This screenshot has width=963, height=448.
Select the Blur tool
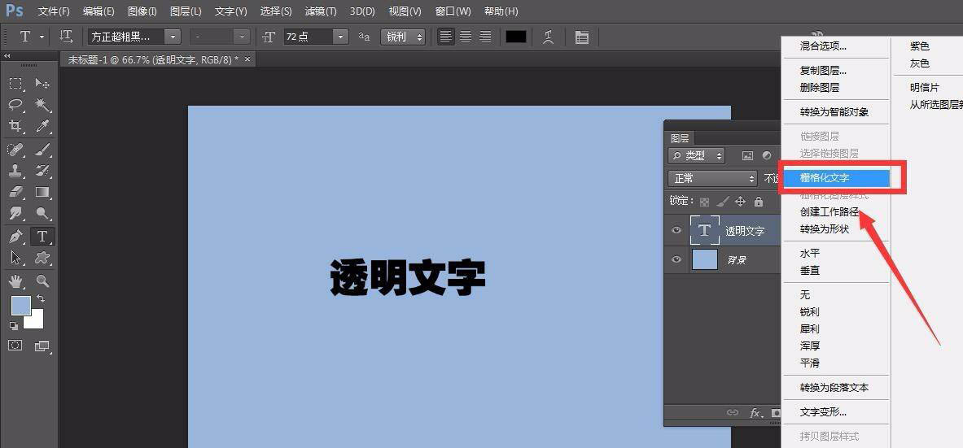click(x=16, y=214)
